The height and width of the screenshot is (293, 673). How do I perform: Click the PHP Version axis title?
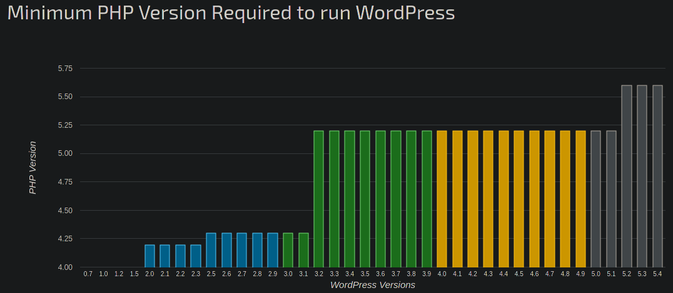point(33,167)
